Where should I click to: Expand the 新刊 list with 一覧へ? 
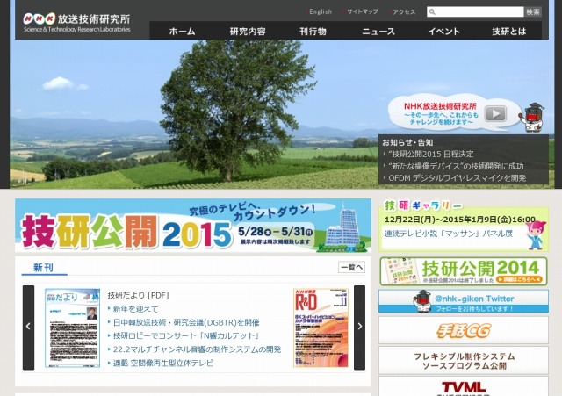(351, 267)
